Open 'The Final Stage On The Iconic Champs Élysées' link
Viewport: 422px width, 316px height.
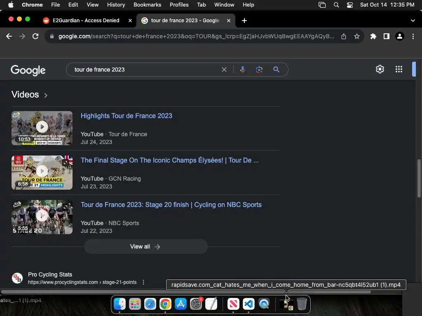point(169,160)
